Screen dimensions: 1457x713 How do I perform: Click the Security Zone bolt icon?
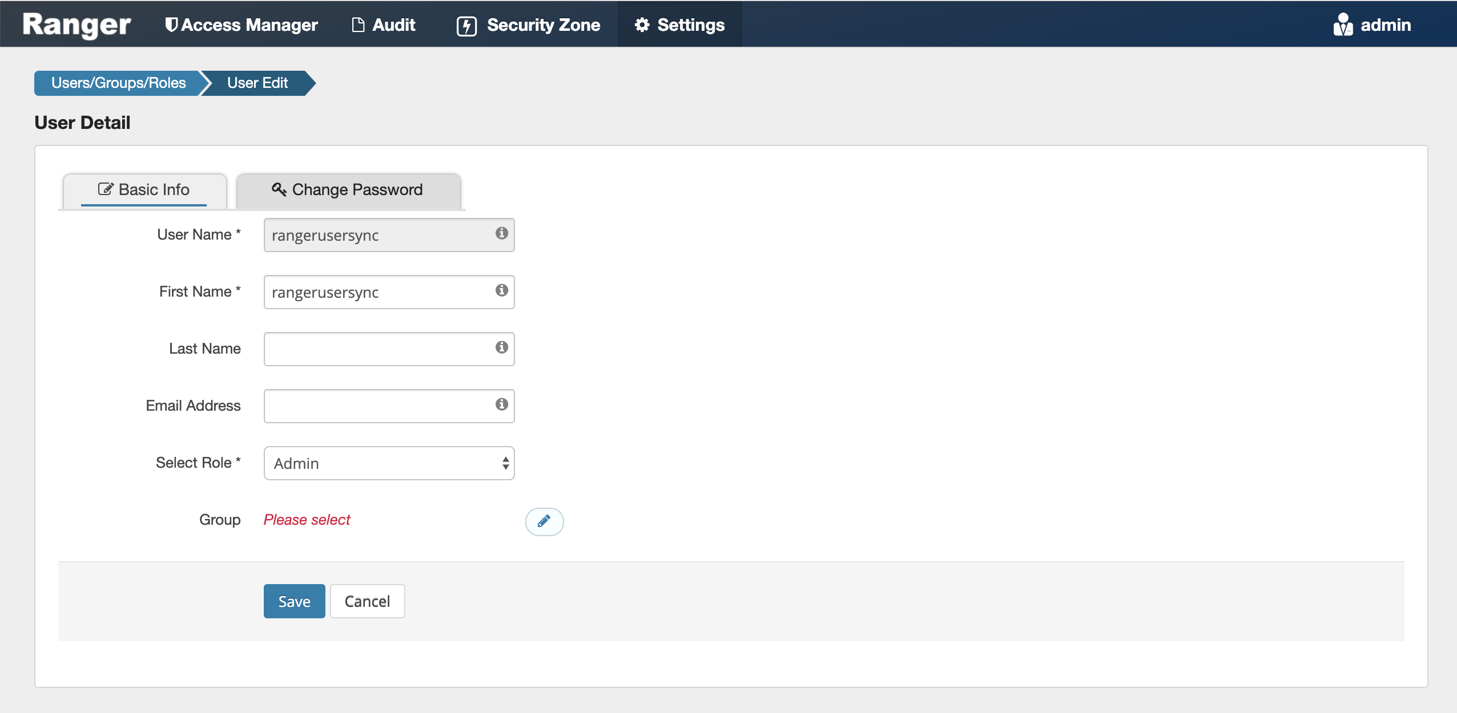click(466, 26)
